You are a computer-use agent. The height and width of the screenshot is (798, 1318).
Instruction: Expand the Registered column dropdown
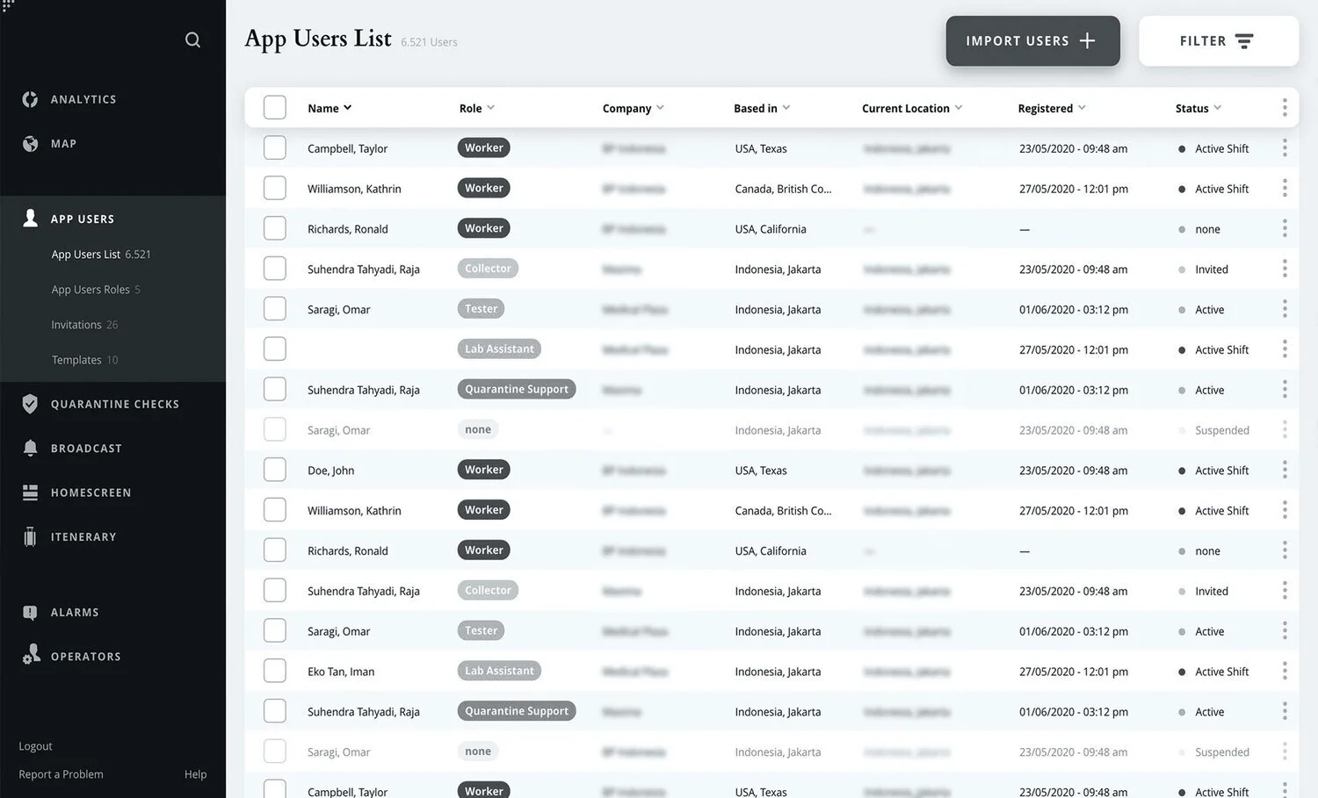tap(1082, 107)
